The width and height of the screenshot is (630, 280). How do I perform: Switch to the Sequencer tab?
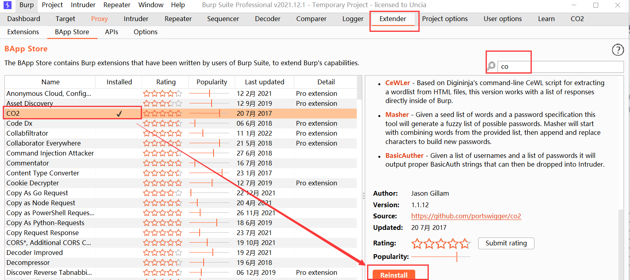(x=223, y=19)
